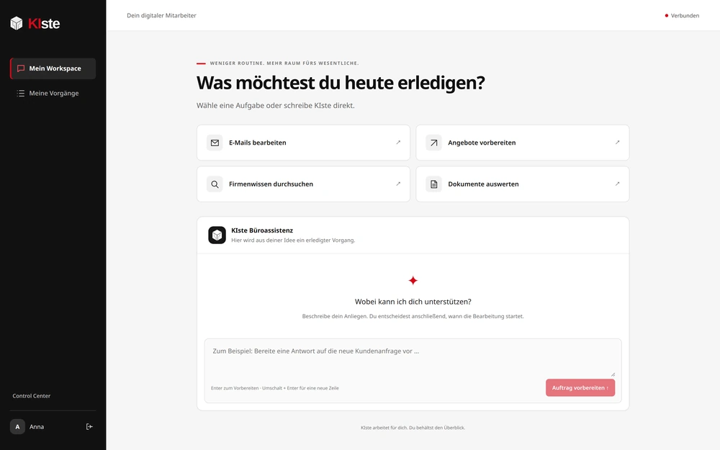The image size is (720, 450).
Task: Click the red connection status dot
Action: point(666,16)
